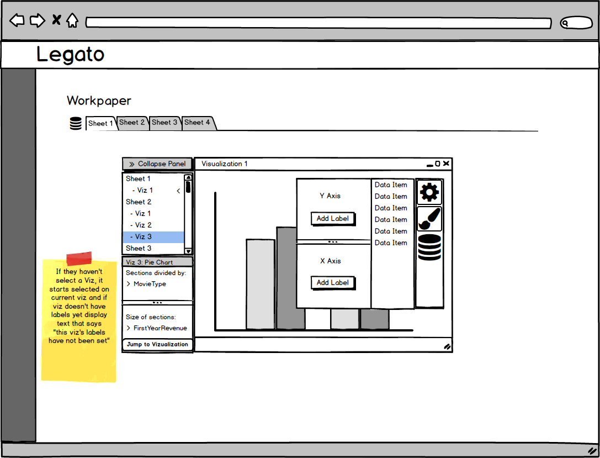Click the browser address bar

318,23
